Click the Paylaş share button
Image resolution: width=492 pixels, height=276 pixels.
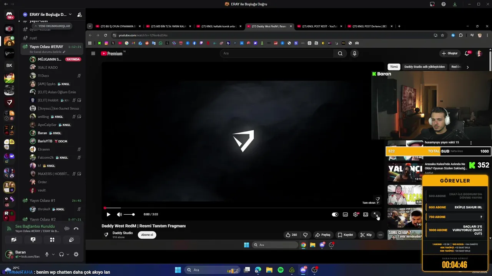(x=323, y=235)
